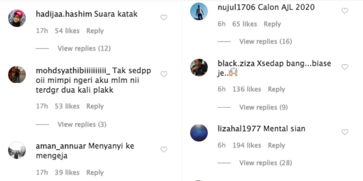The height and width of the screenshot is (181, 363).
Task: View 28 replies under lizahal1977's comment
Action: click(x=265, y=163)
